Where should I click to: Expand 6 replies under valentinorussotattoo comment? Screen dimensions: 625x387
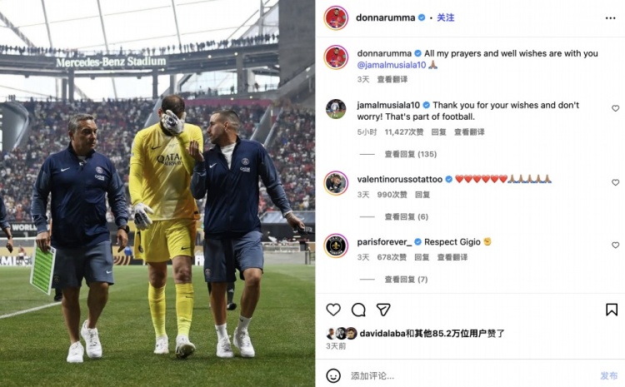pos(406,216)
